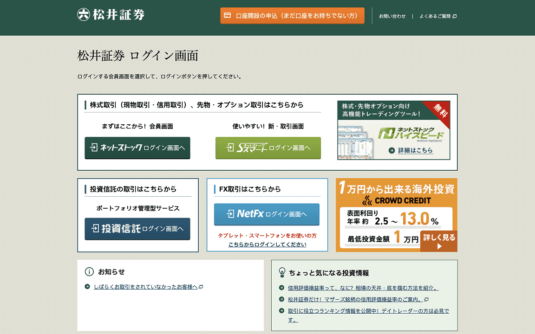Open しばらくお取引をされていなかったお客様へ notice
This screenshot has height=334, width=535.
coord(145,287)
